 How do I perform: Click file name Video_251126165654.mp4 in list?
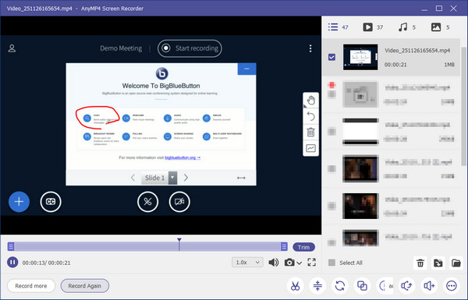[417, 51]
